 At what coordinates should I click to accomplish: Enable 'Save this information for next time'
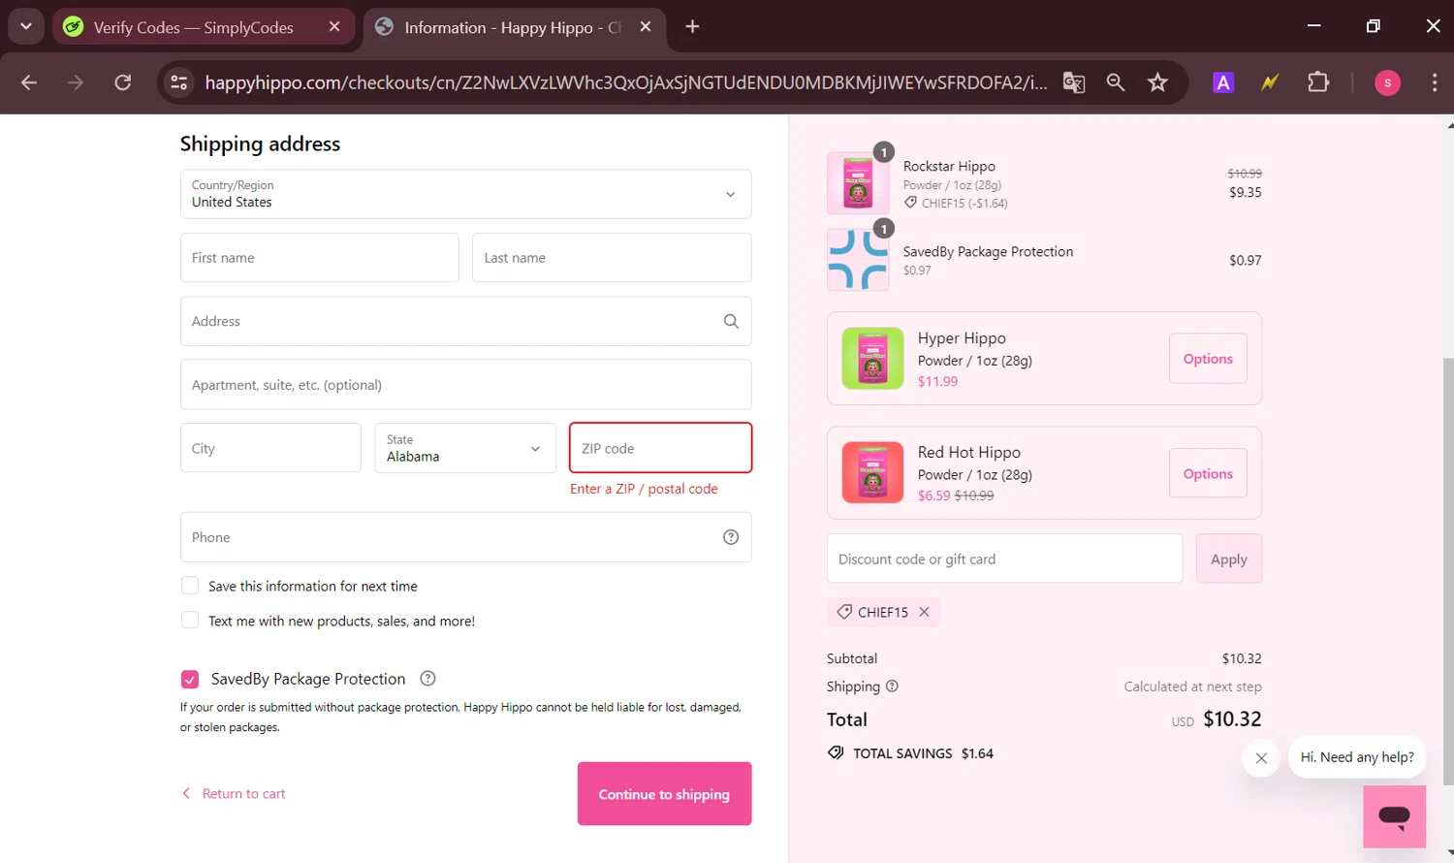pos(190,586)
